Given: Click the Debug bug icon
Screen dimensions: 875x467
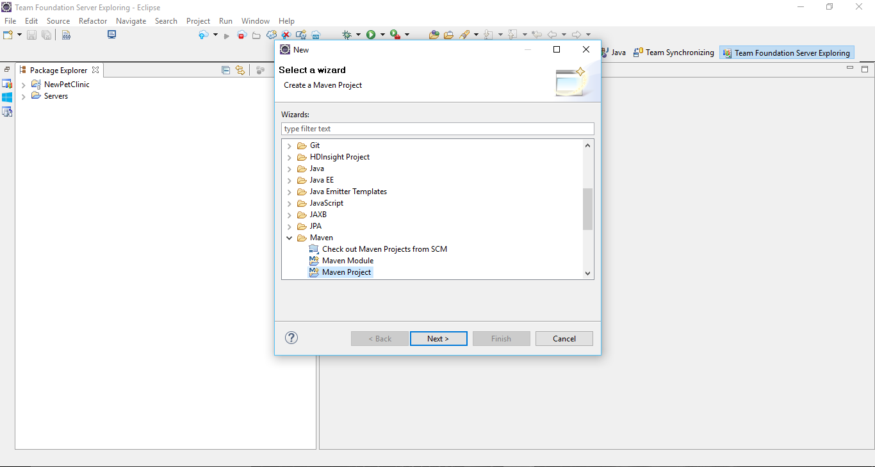Looking at the screenshot, I should (x=347, y=35).
